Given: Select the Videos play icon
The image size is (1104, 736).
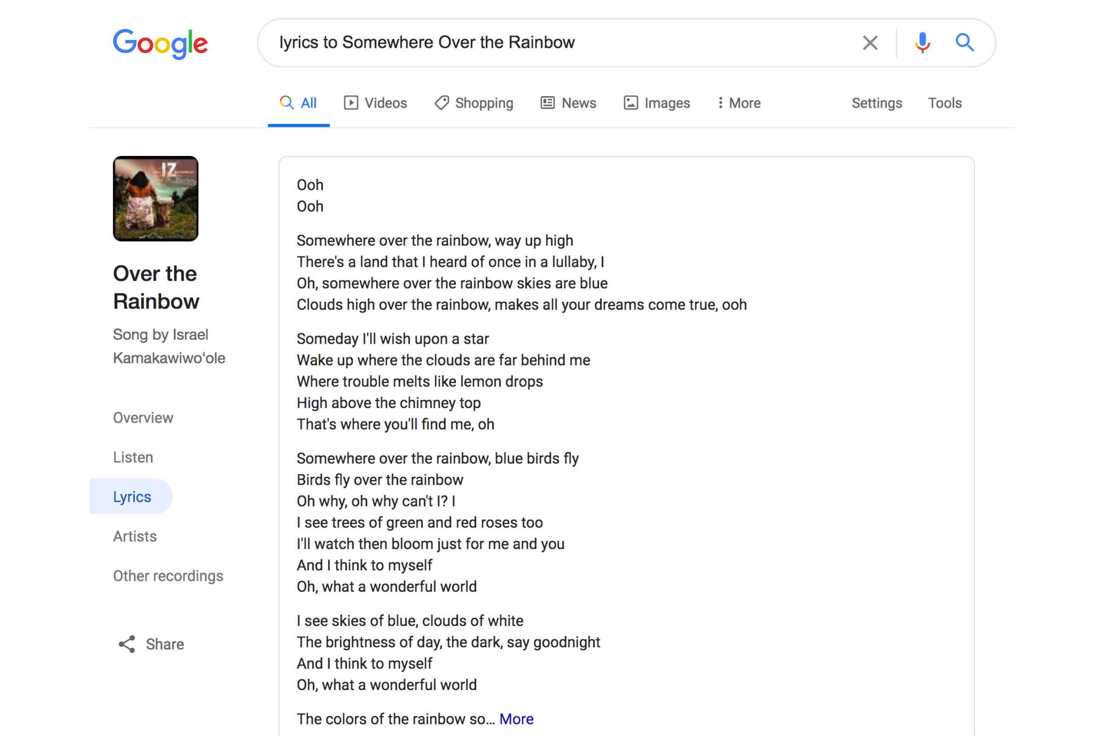Looking at the screenshot, I should click(x=351, y=102).
